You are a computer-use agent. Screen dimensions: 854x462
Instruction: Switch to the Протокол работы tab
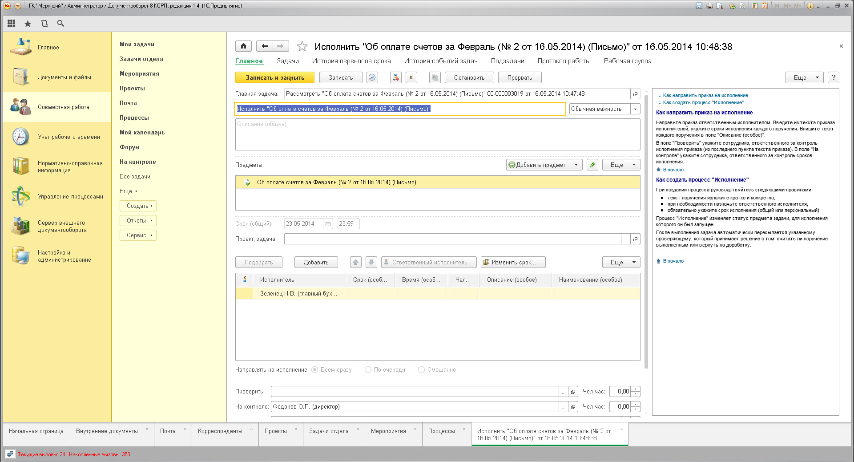point(564,61)
